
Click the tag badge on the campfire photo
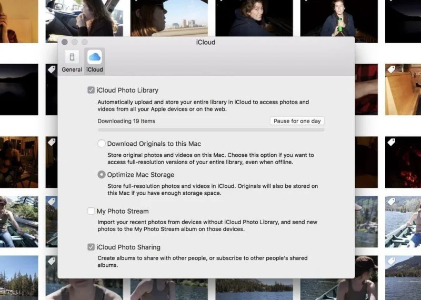(x=392, y=142)
